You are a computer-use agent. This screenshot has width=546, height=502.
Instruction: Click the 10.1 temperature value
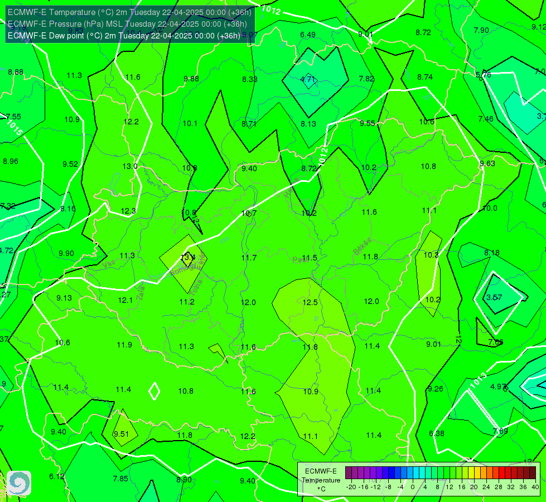point(190,123)
